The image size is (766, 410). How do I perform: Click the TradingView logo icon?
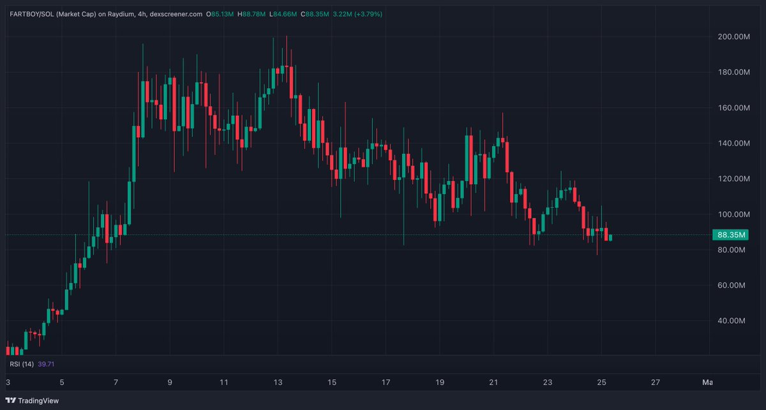pos(10,400)
